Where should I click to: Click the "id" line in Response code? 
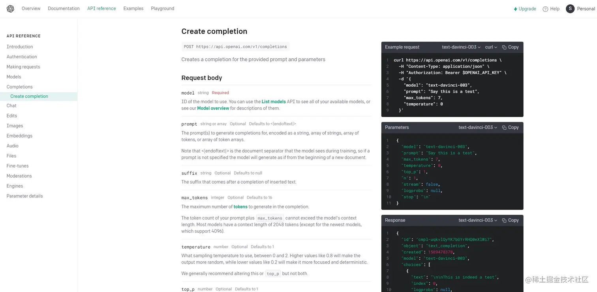(447, 240)
